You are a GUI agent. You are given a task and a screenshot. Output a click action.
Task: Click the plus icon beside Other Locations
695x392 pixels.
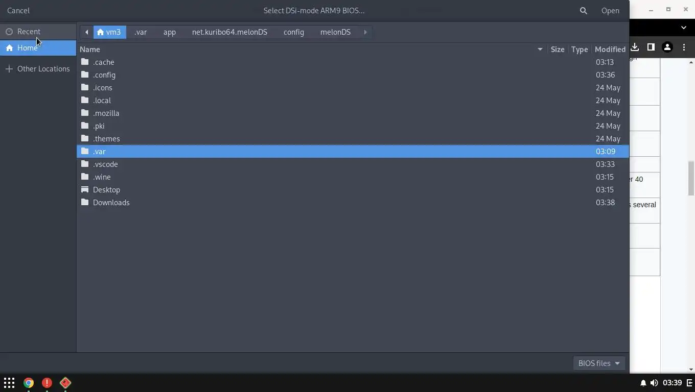(9, 69)
